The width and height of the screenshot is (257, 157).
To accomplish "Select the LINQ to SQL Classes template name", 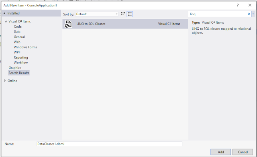I will (91, 24).
